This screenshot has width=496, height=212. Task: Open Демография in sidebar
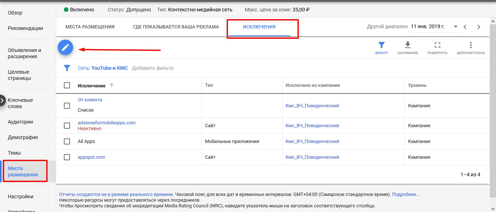(x=23, y=137)
